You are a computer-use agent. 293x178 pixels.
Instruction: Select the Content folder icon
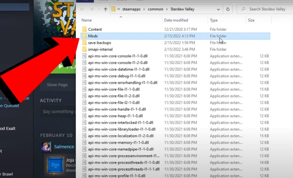click(84, 29)
